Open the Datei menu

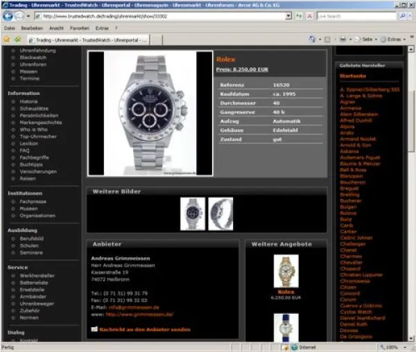[10, 28]
